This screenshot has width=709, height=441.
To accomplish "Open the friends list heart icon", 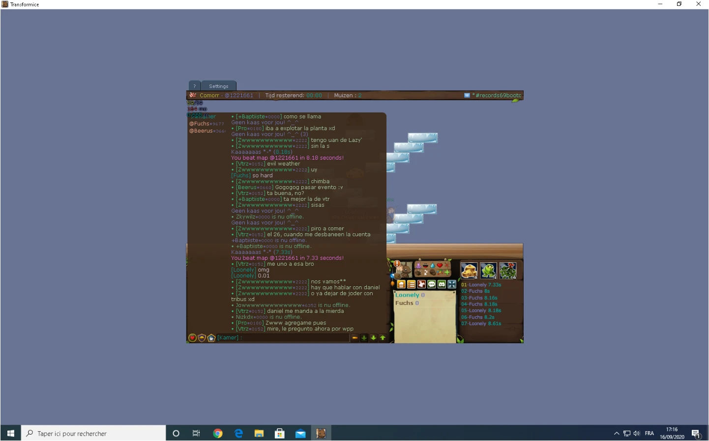I will 193,338.
